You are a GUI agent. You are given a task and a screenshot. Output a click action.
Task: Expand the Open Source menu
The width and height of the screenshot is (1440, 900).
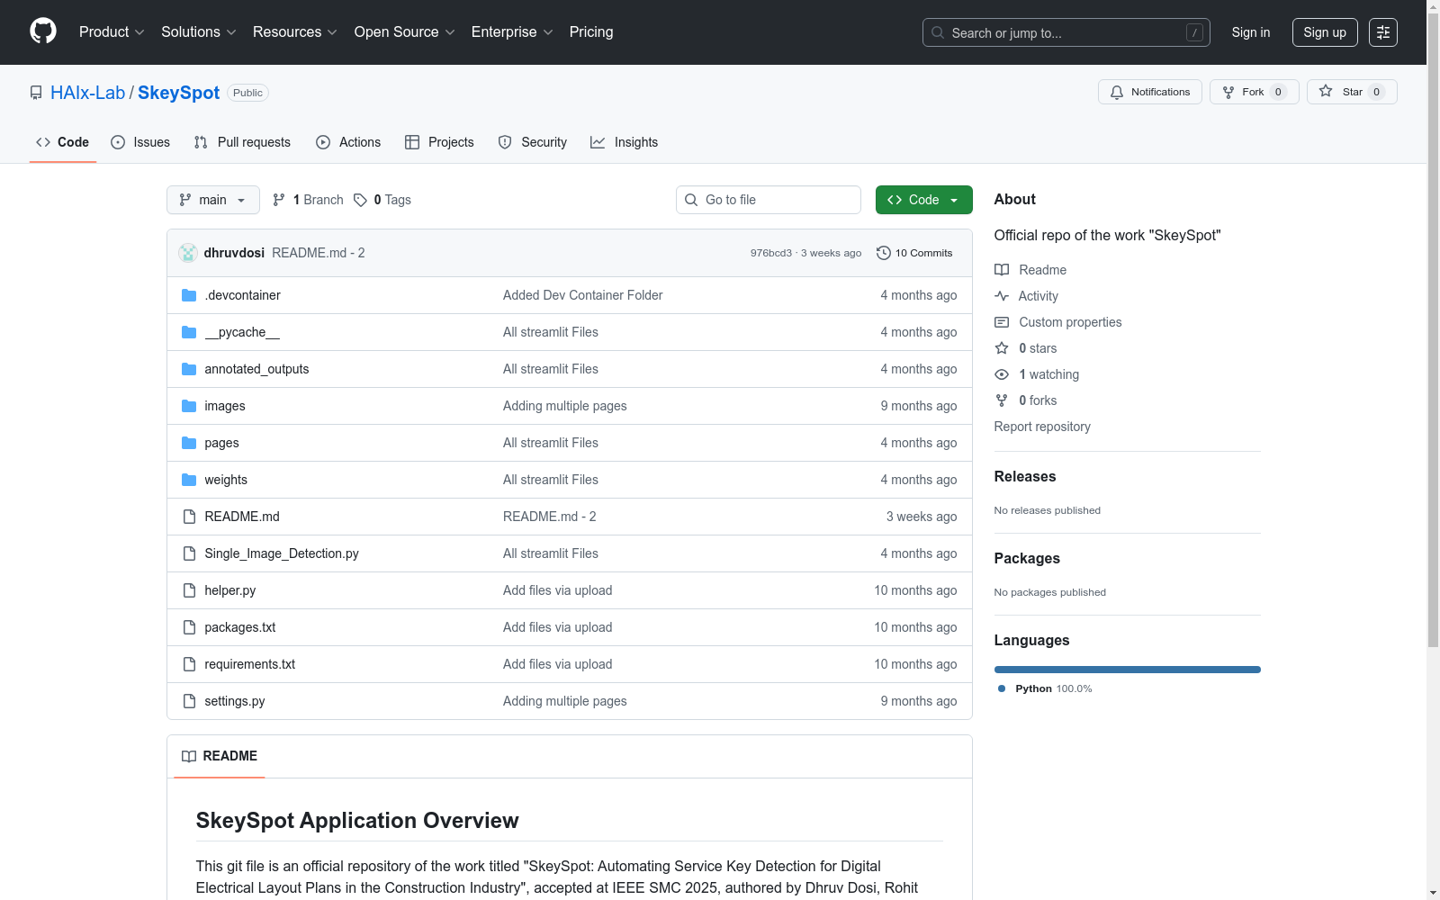pyautogui.click(x=405, y=32)
